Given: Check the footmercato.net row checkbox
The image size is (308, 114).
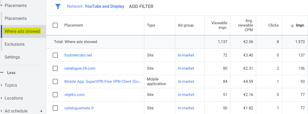Looking at the screenshot, I should [x=55, y=55].
